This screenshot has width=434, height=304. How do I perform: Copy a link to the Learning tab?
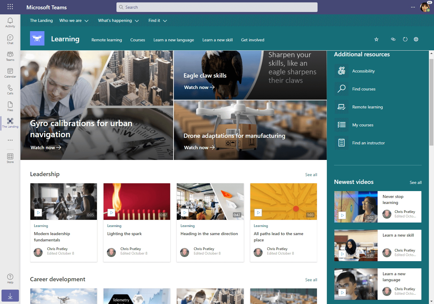[393, 39]
